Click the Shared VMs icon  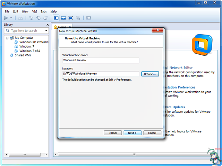pos(11,55)
